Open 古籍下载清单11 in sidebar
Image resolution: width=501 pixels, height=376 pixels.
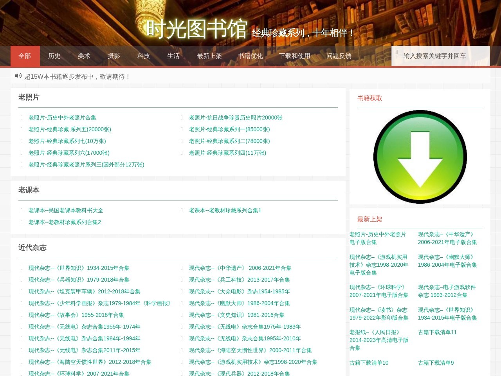click(437, 332)
